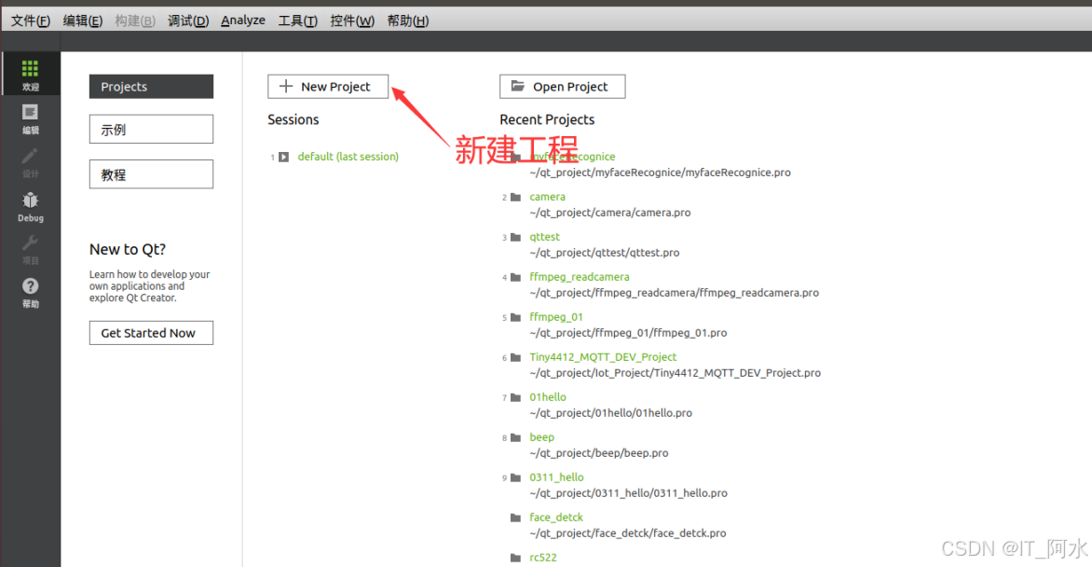Click the myfaceRecognice.pro file path
The image size is (1092, 567).
point(661,173)
